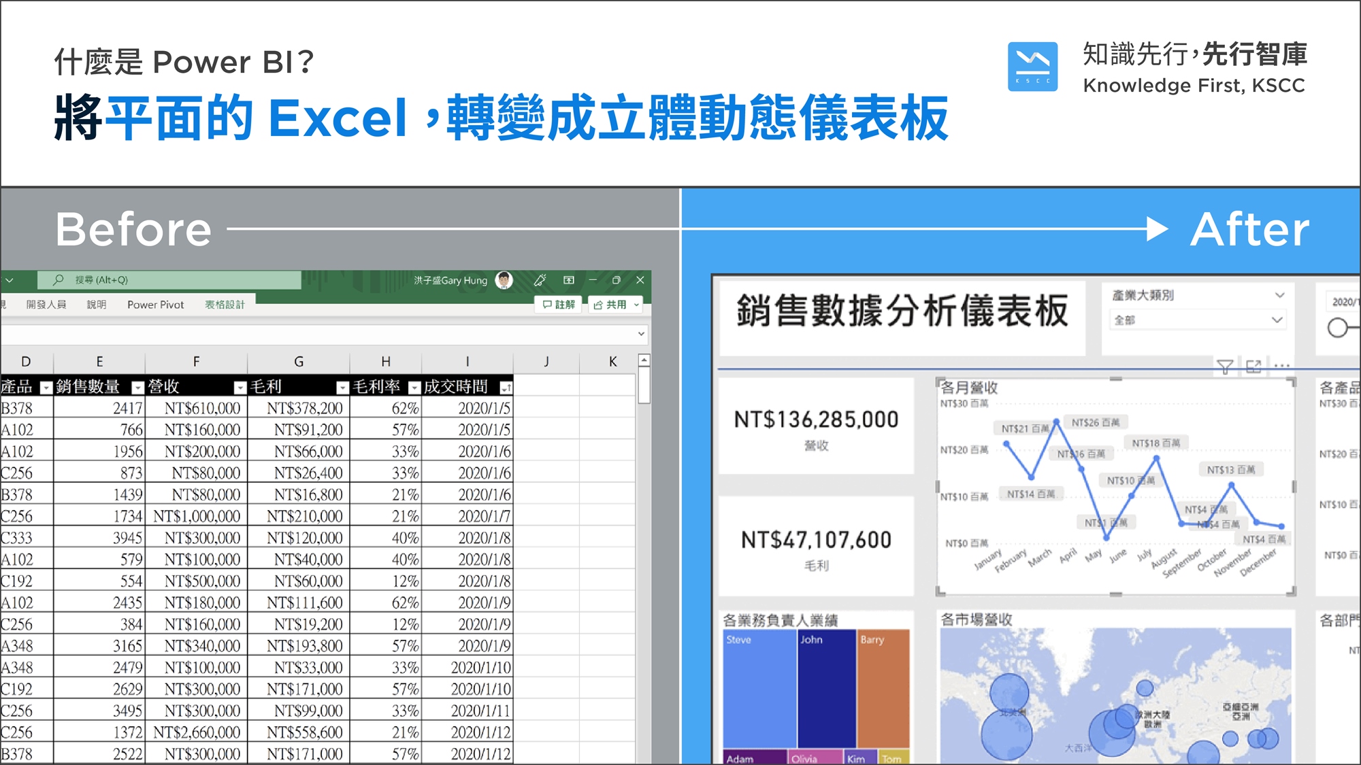
Task: Open the Power Pivot ribbon tab
Action: click(x=155, y=305)
